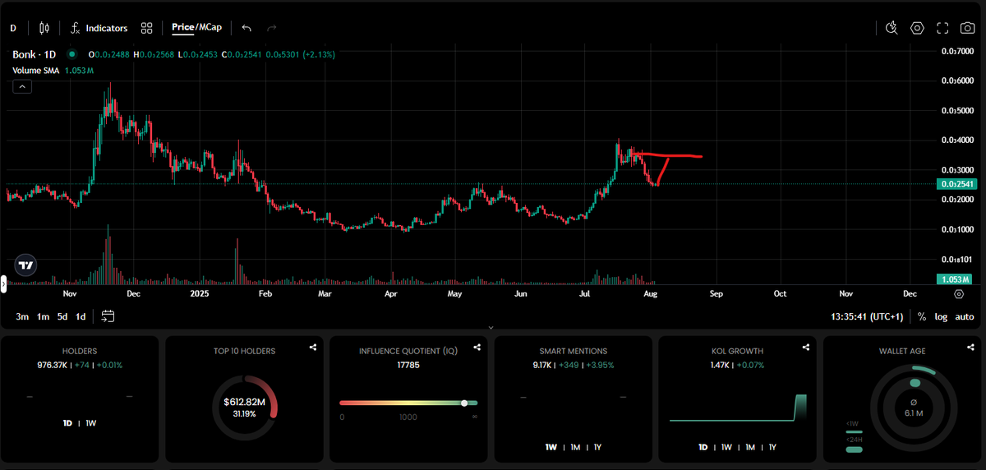Toggle auto scale on the chart
Image resolution: width=986 pixels, height=470 pixels.
pos(965,316)
